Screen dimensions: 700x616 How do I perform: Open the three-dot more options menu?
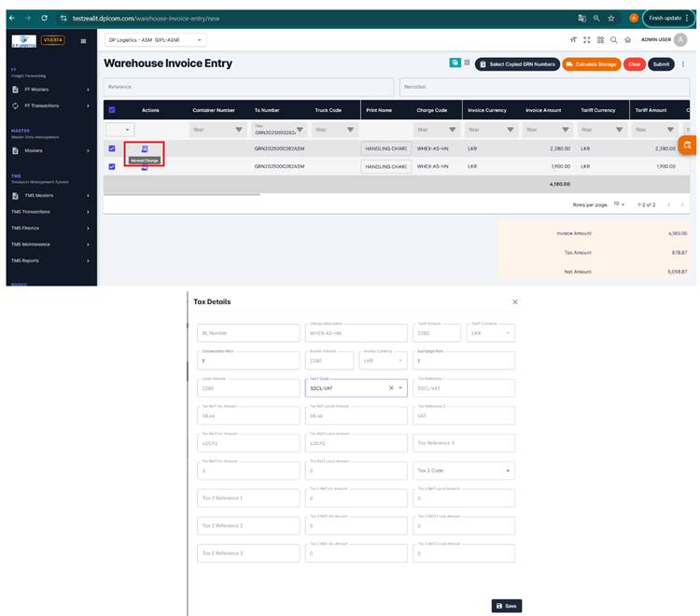pyautogui.click(x=683, y=64)
